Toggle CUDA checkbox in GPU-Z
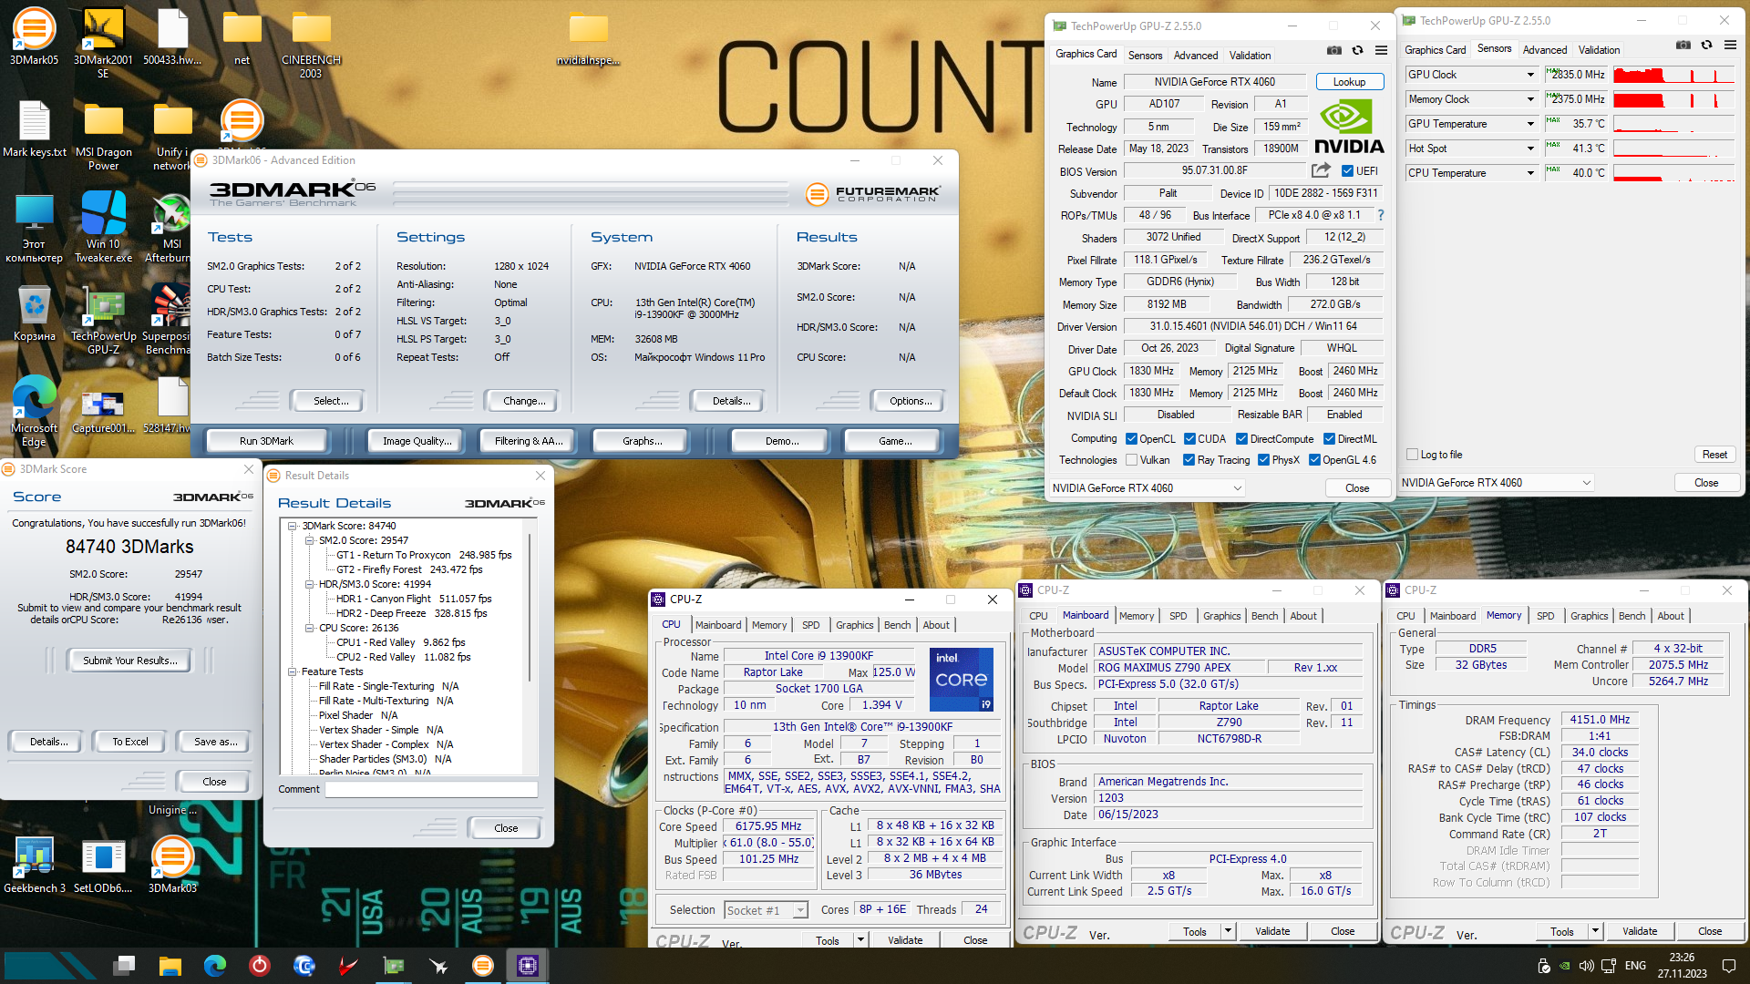Viewport: 1750px width, 984px height. pos(1189,439)
